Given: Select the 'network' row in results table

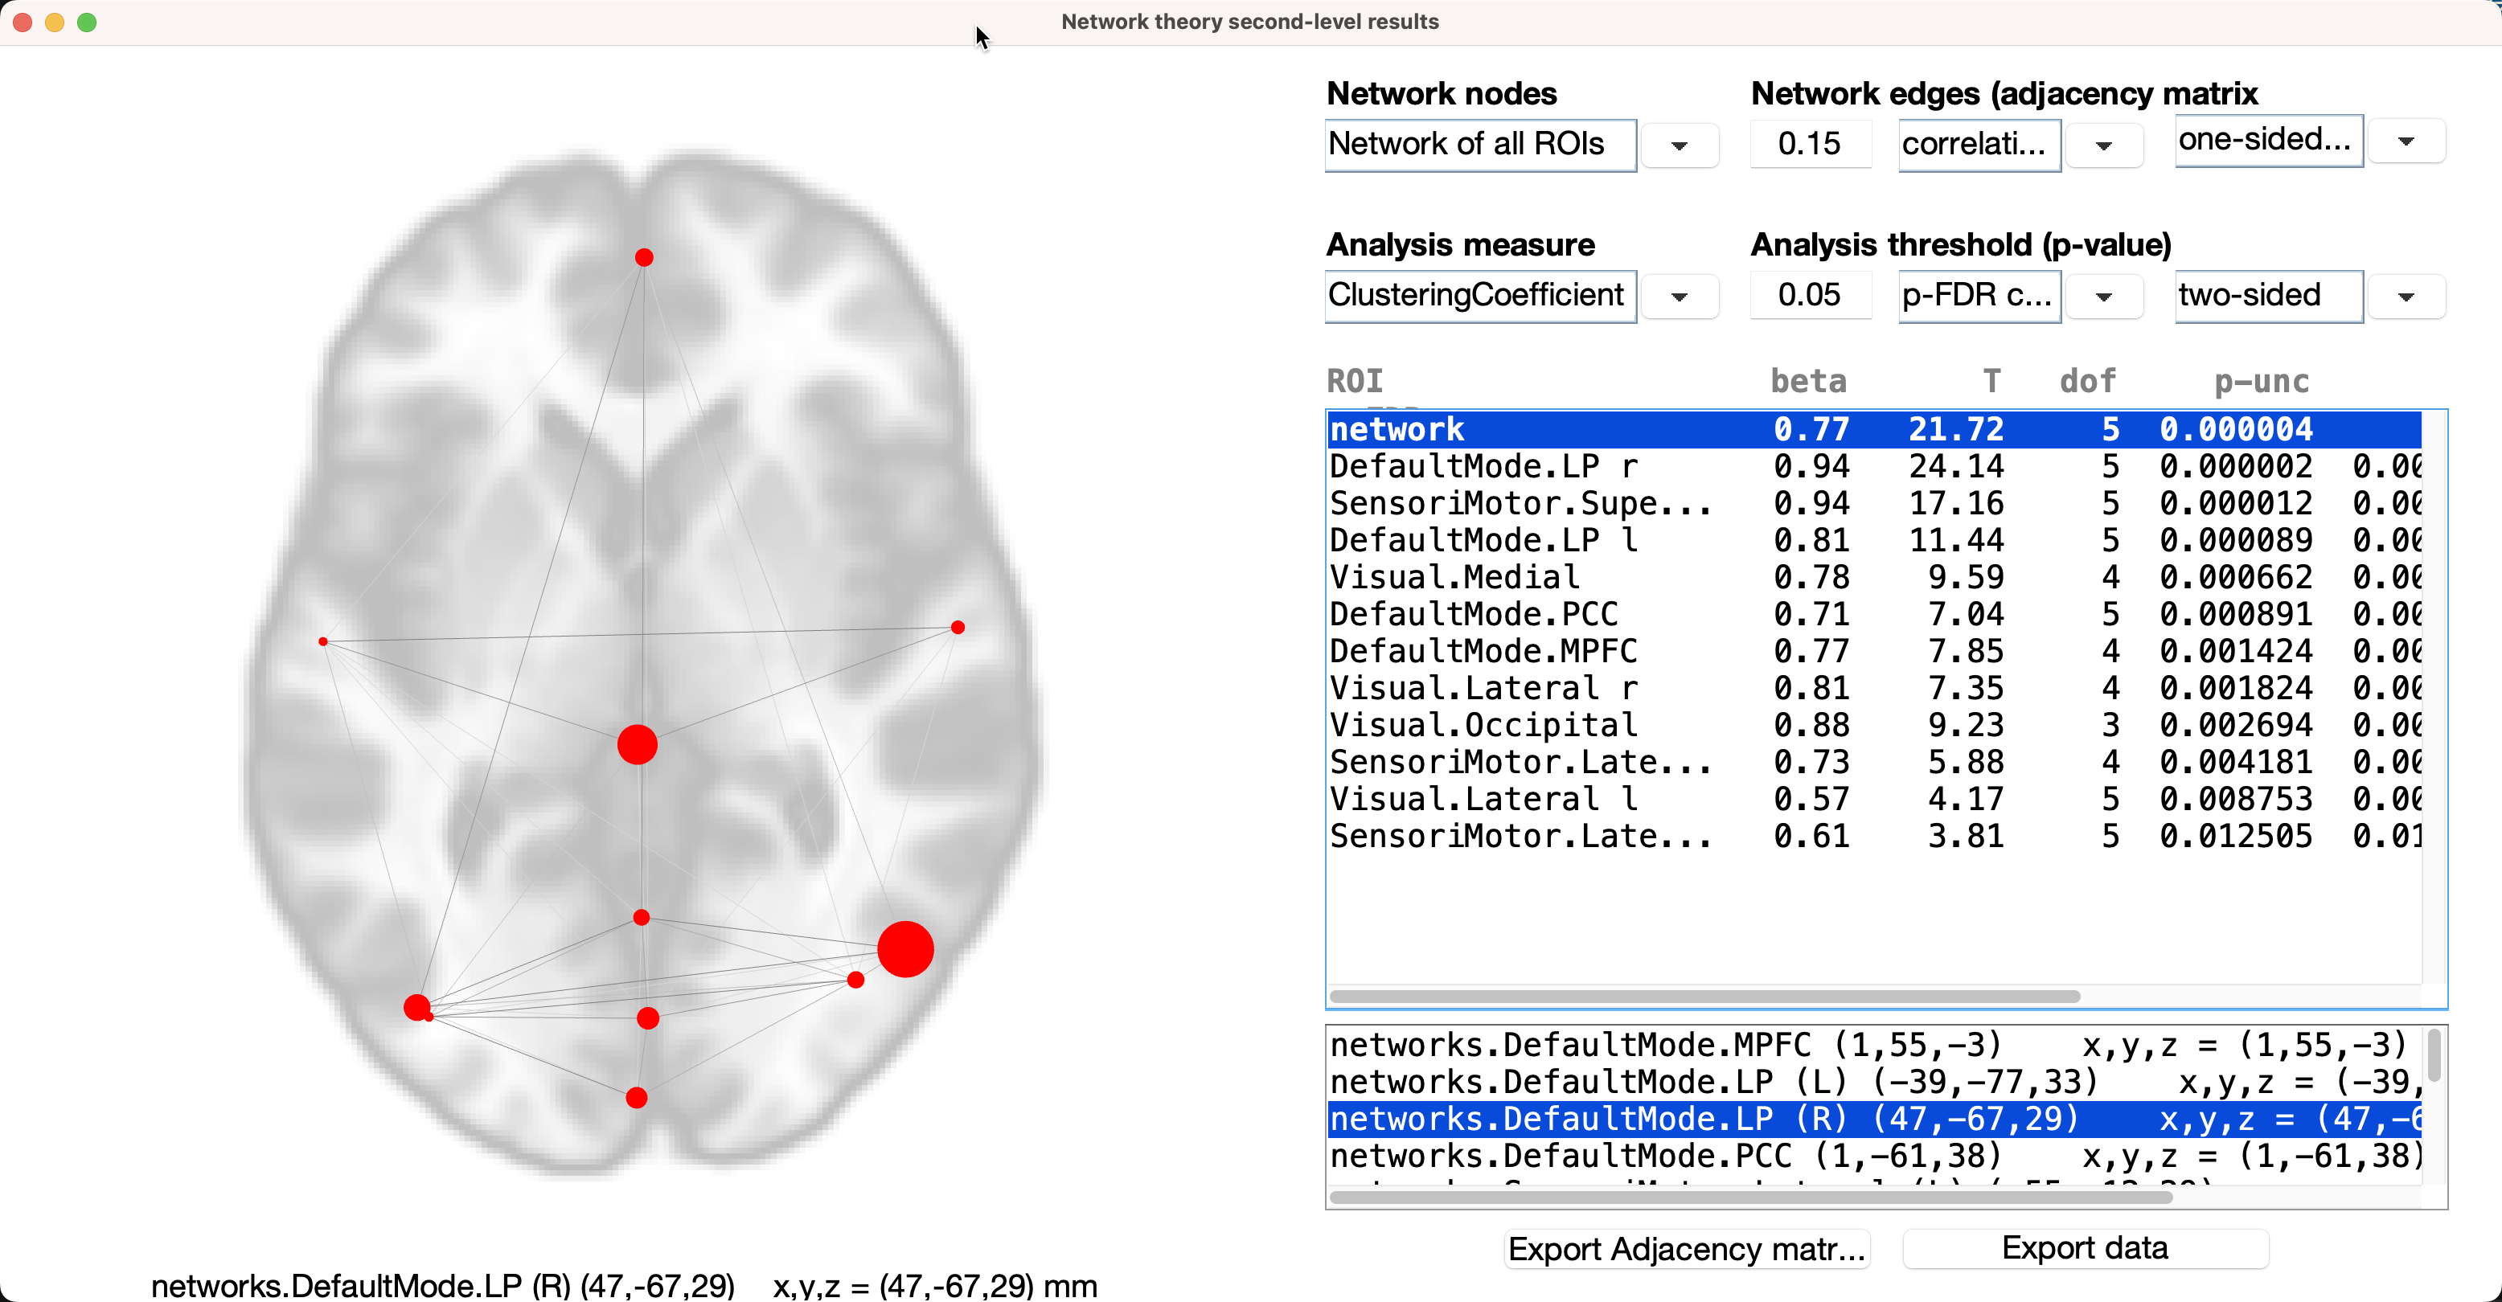Looking at the screenshot, I should pos(1875,429).
